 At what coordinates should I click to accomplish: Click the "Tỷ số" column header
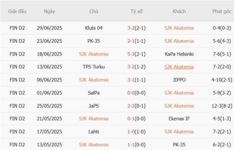[136, 11]
